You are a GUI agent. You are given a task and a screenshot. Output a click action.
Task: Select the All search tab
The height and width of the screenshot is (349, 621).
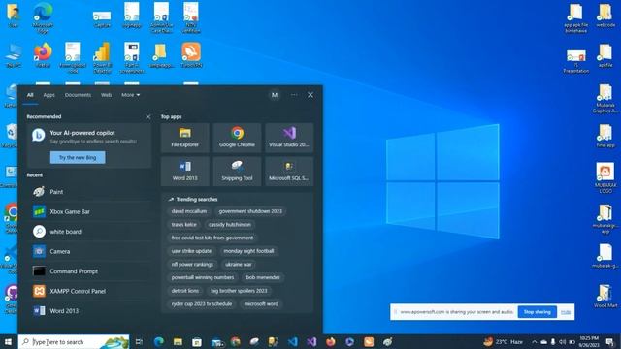30,95
